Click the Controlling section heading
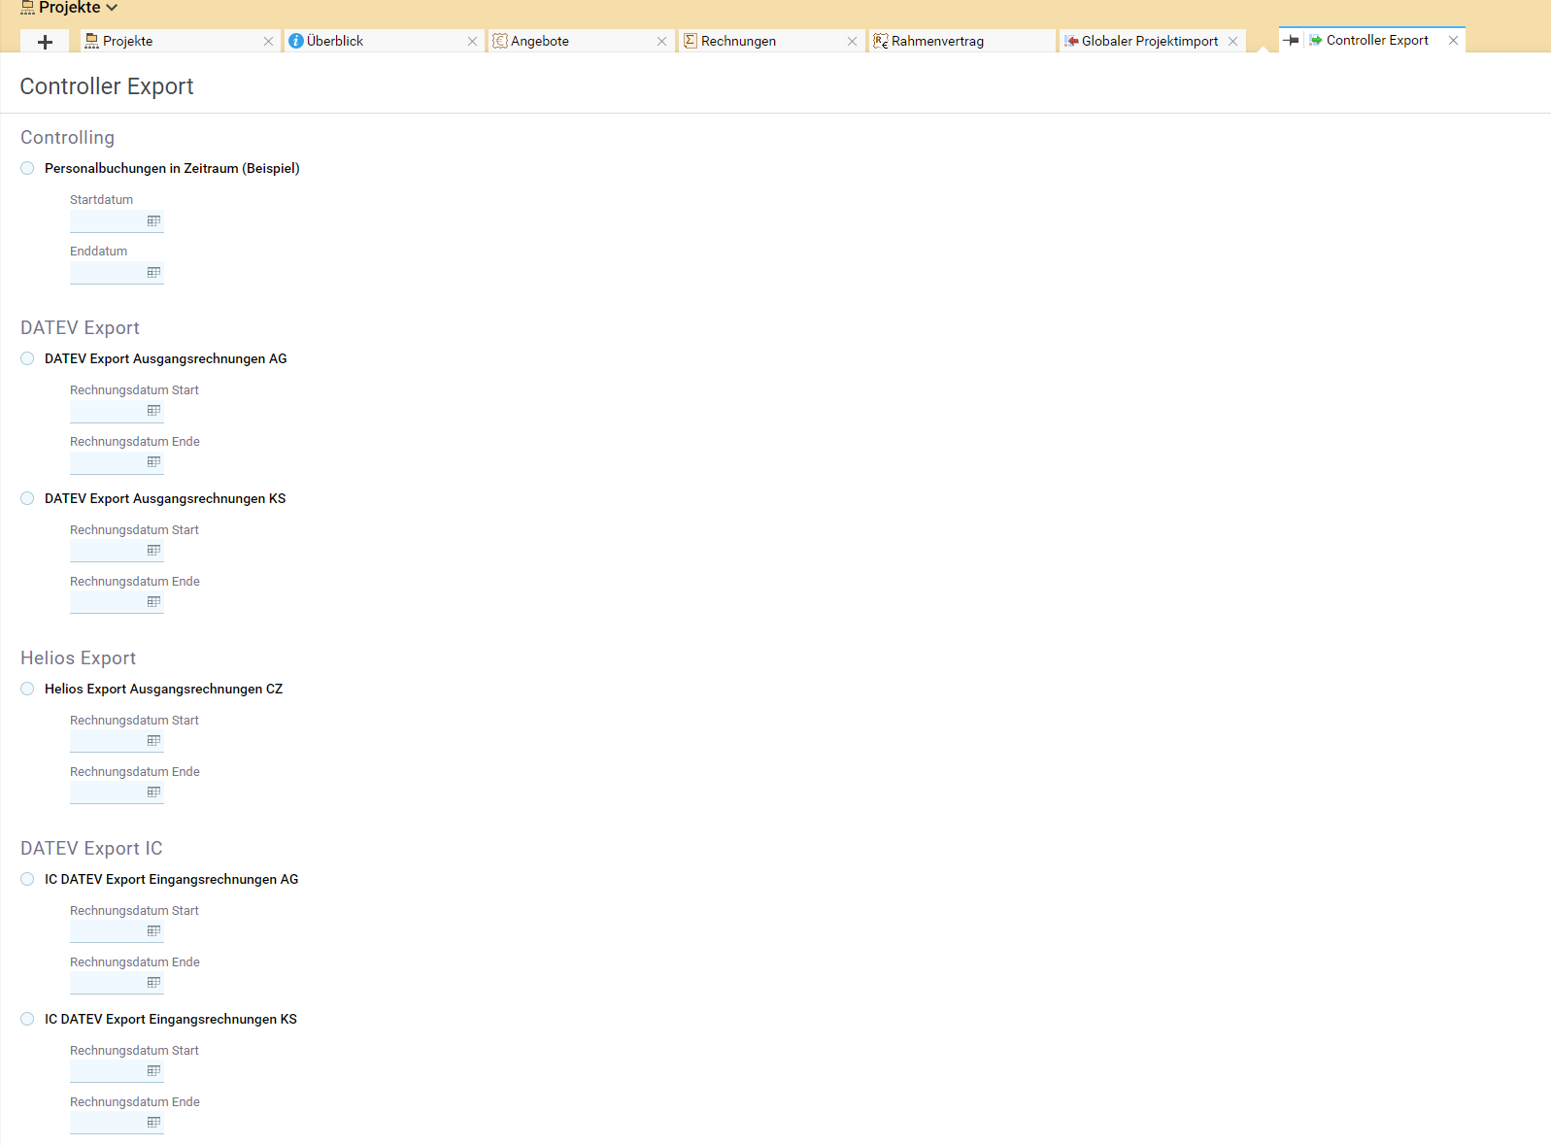 (67, 137)
